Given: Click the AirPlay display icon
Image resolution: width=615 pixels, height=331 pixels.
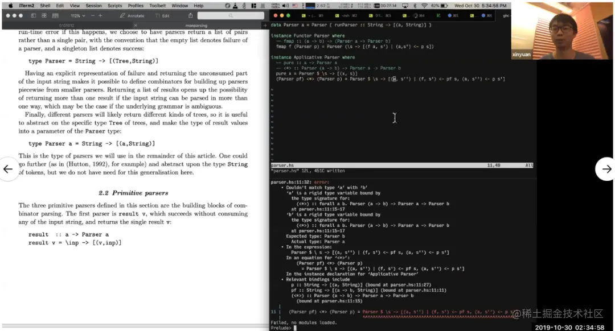Looking at the screenshot, I should coord(405,6).
